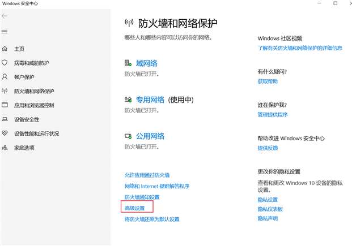Screen dimensions: 352x246
Task: Click the 高级设置 link
Action: pos(135,208)
